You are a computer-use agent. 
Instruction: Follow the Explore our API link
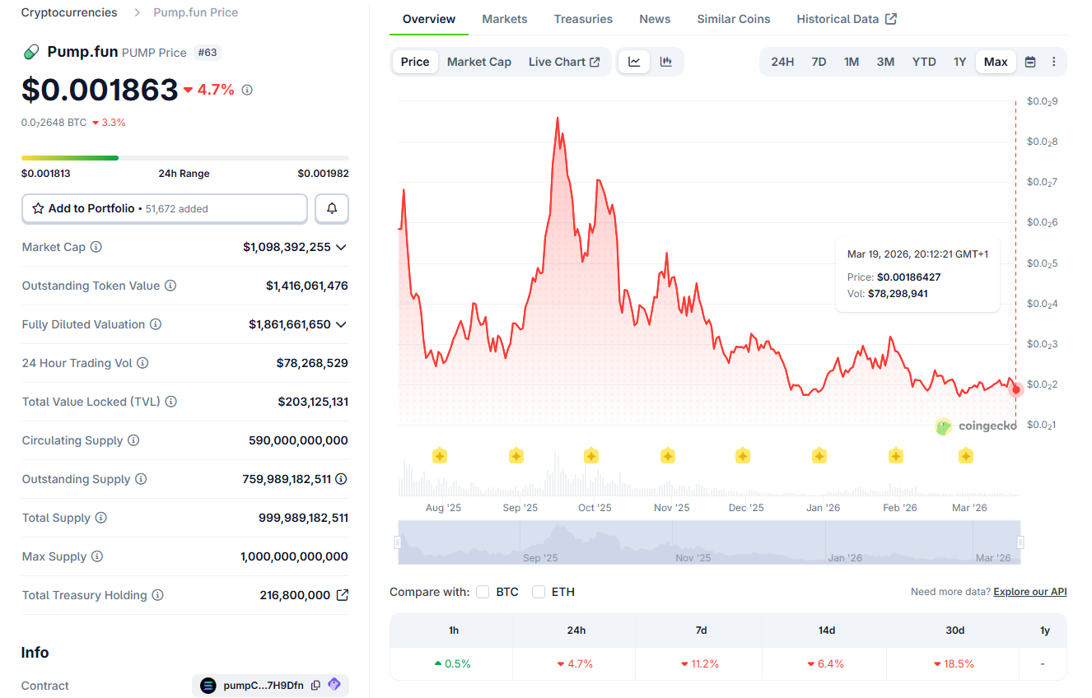[x=1029, y=592]
